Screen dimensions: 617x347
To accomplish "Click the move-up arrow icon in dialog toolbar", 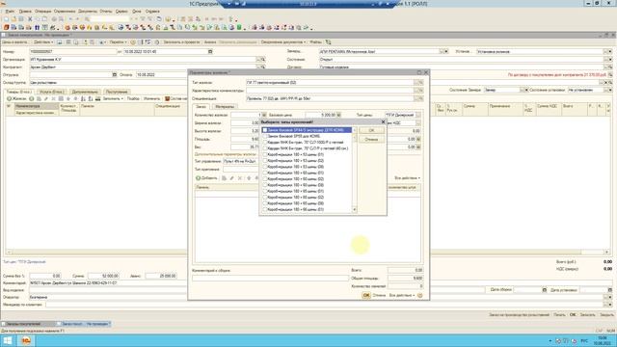I will pos(249,178).
